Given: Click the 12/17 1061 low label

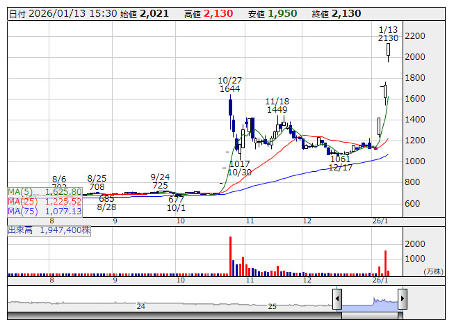Looking at the screenshot, I should point(341,163).
